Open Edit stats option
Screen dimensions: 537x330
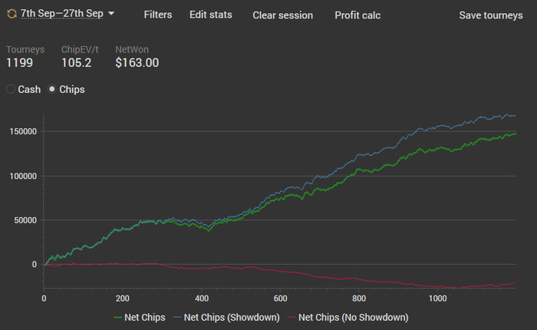[211, 15]
